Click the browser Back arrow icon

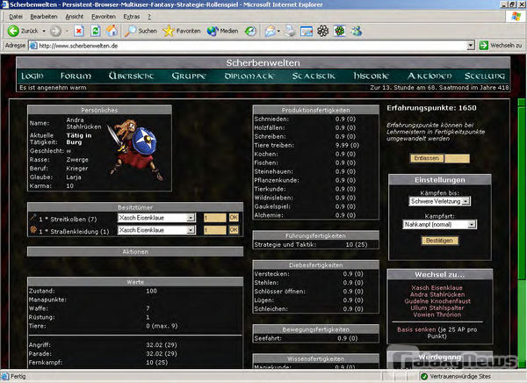click(x=13, y=30)
